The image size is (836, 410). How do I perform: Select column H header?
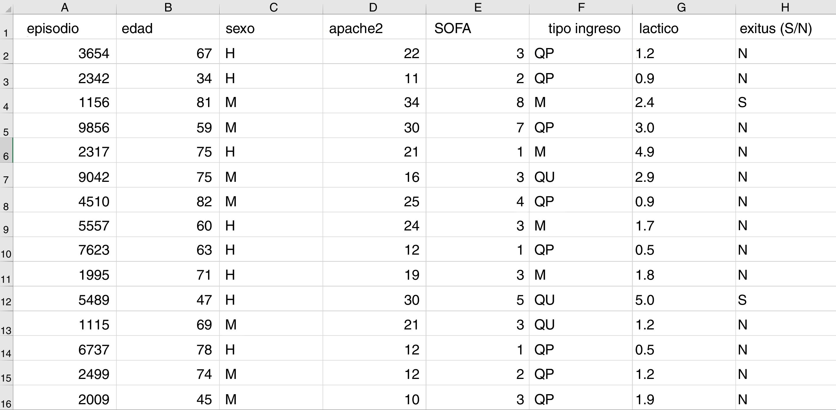tap(785, 7)
